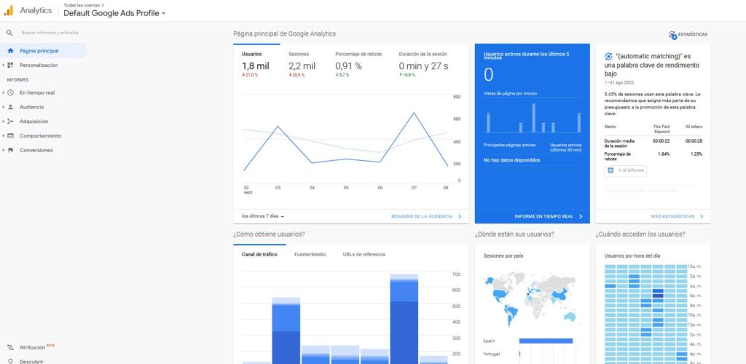Select the Fuente/Medio tab
The width and height of the screenshot is (746, 364).
click(310, 254)
